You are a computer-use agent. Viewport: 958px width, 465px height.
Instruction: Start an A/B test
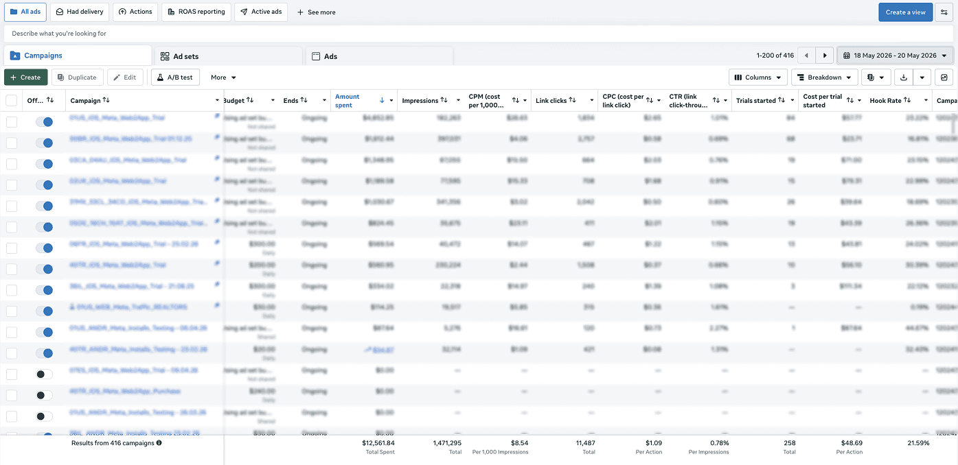(175, 77)
